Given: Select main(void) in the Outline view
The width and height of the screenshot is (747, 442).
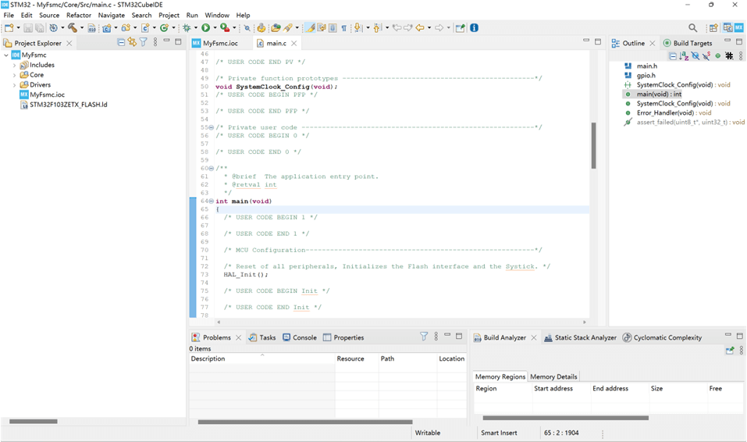Looking at the screenshot, I should click(x=658, y=94).
